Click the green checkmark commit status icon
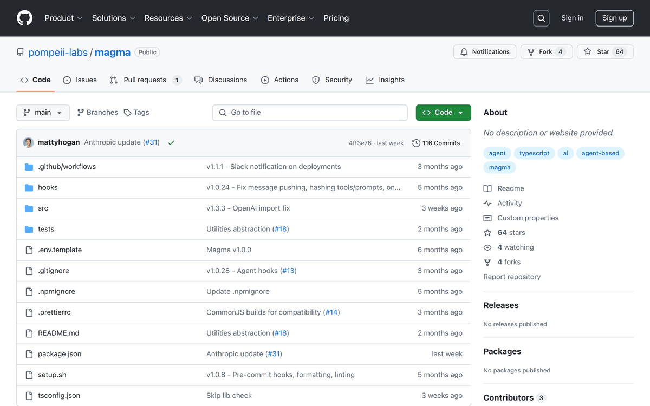Viewport: 650px width, 406px height. 171,143
